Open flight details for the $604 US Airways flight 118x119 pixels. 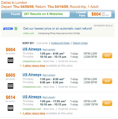pyautogui.click(x=49, y=50)
